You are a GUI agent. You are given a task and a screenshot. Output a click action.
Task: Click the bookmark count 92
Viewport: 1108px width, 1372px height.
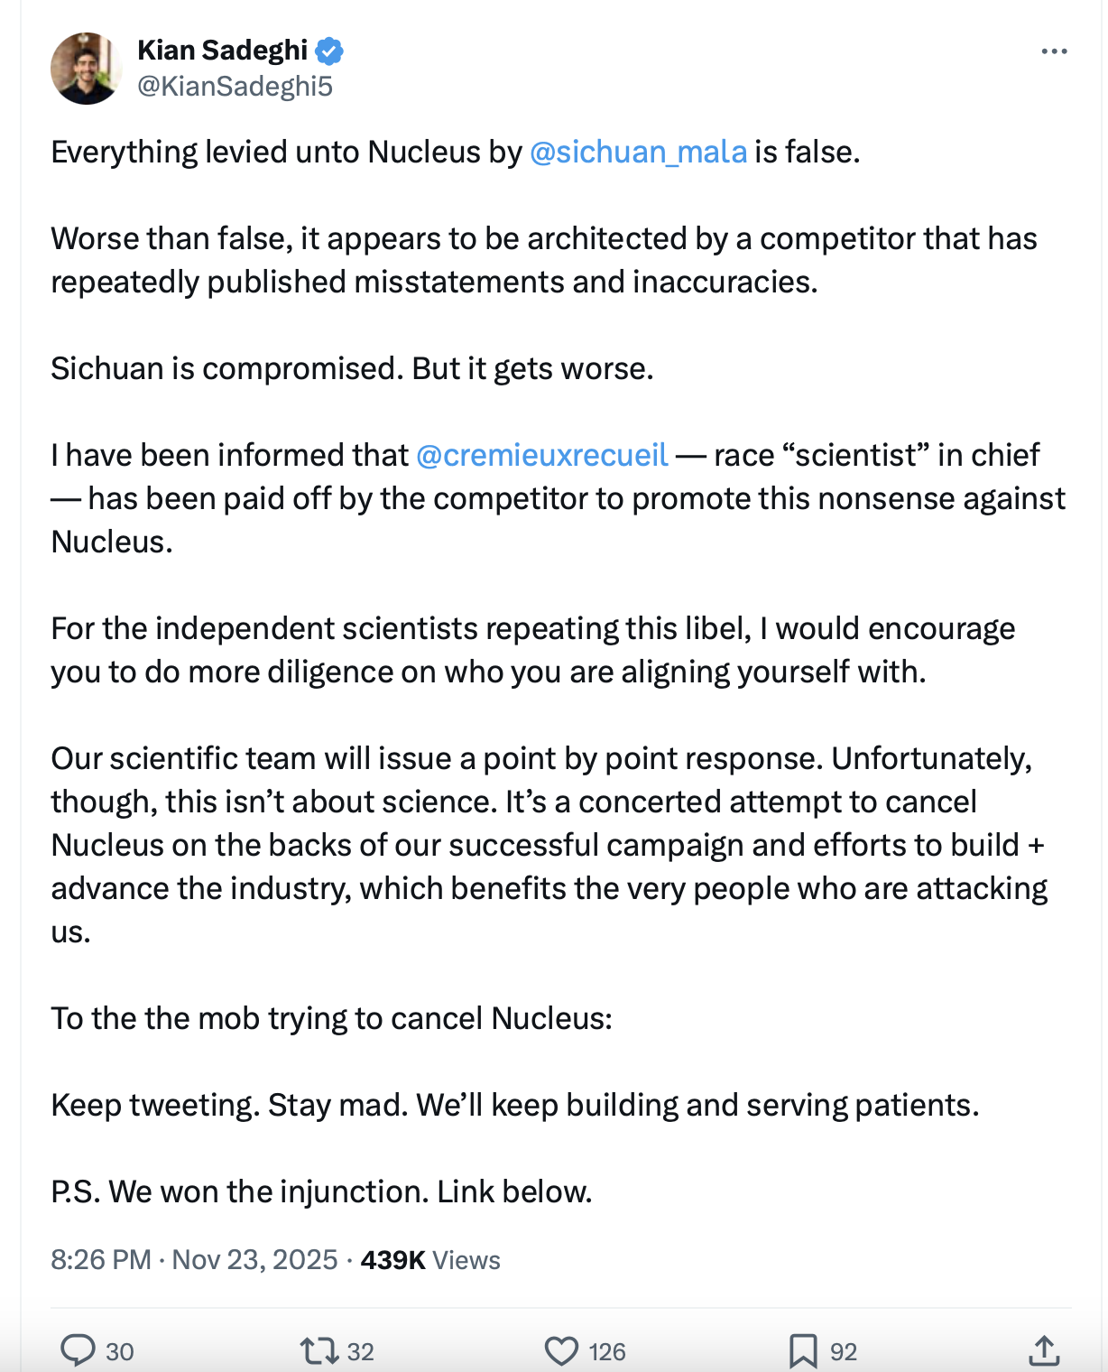pyautogui.click(x=844, y=1351)
